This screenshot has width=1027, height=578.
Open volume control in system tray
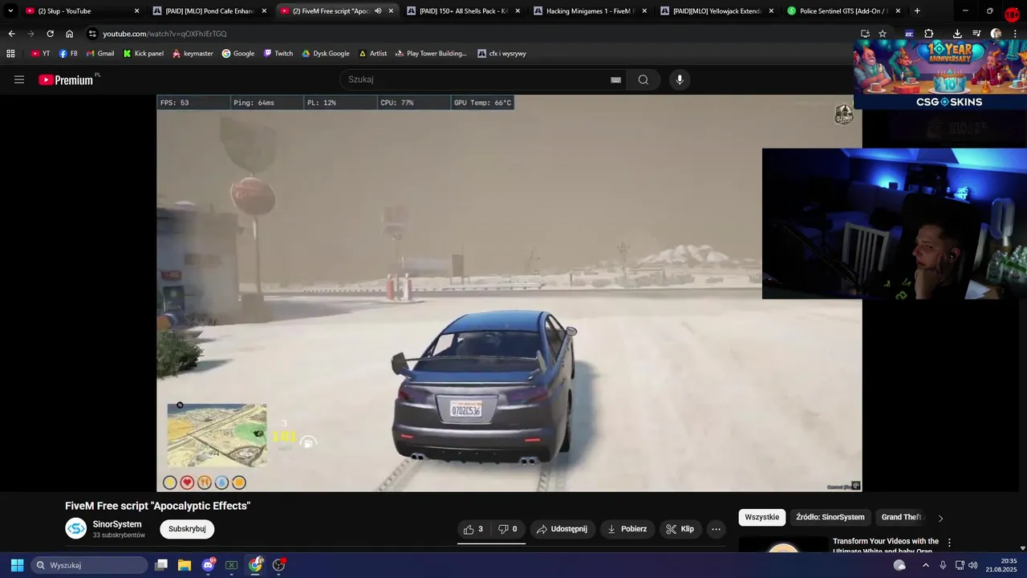click(972, 565)
